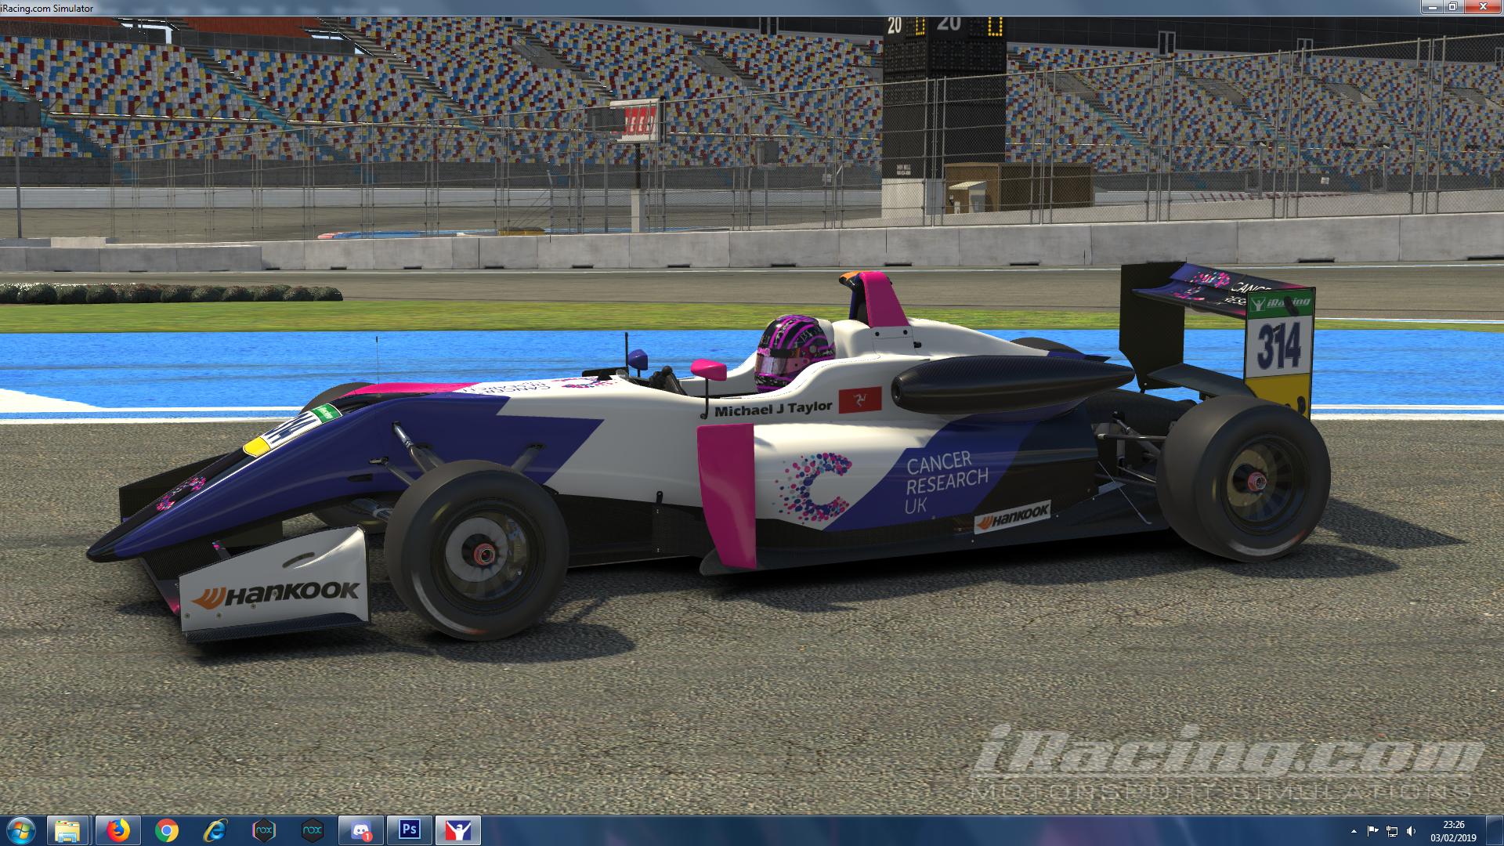Minimize the iRacing.com Simulator window

pyautogui.click(x=1432, y=7)
